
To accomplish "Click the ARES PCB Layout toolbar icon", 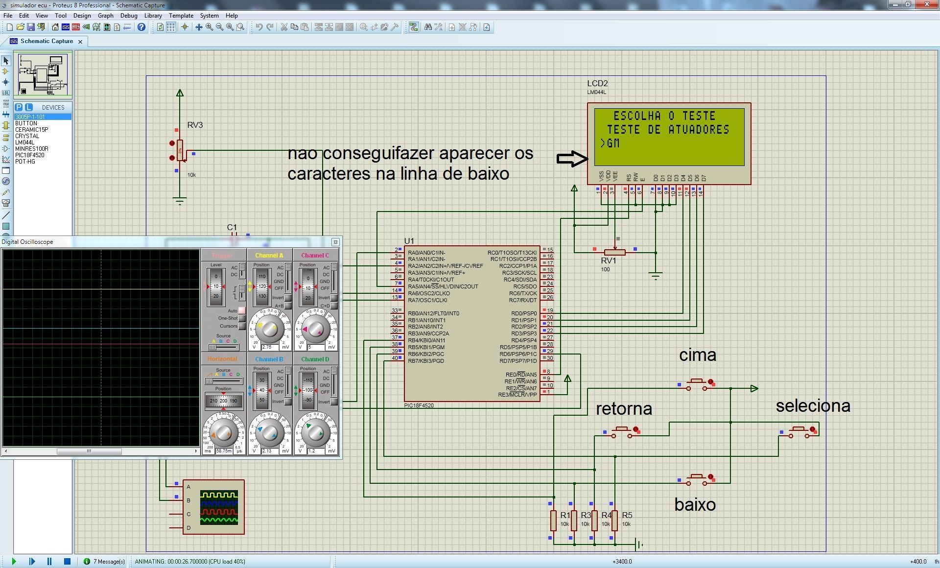I will pyautogui.click(x=76, y=27).
